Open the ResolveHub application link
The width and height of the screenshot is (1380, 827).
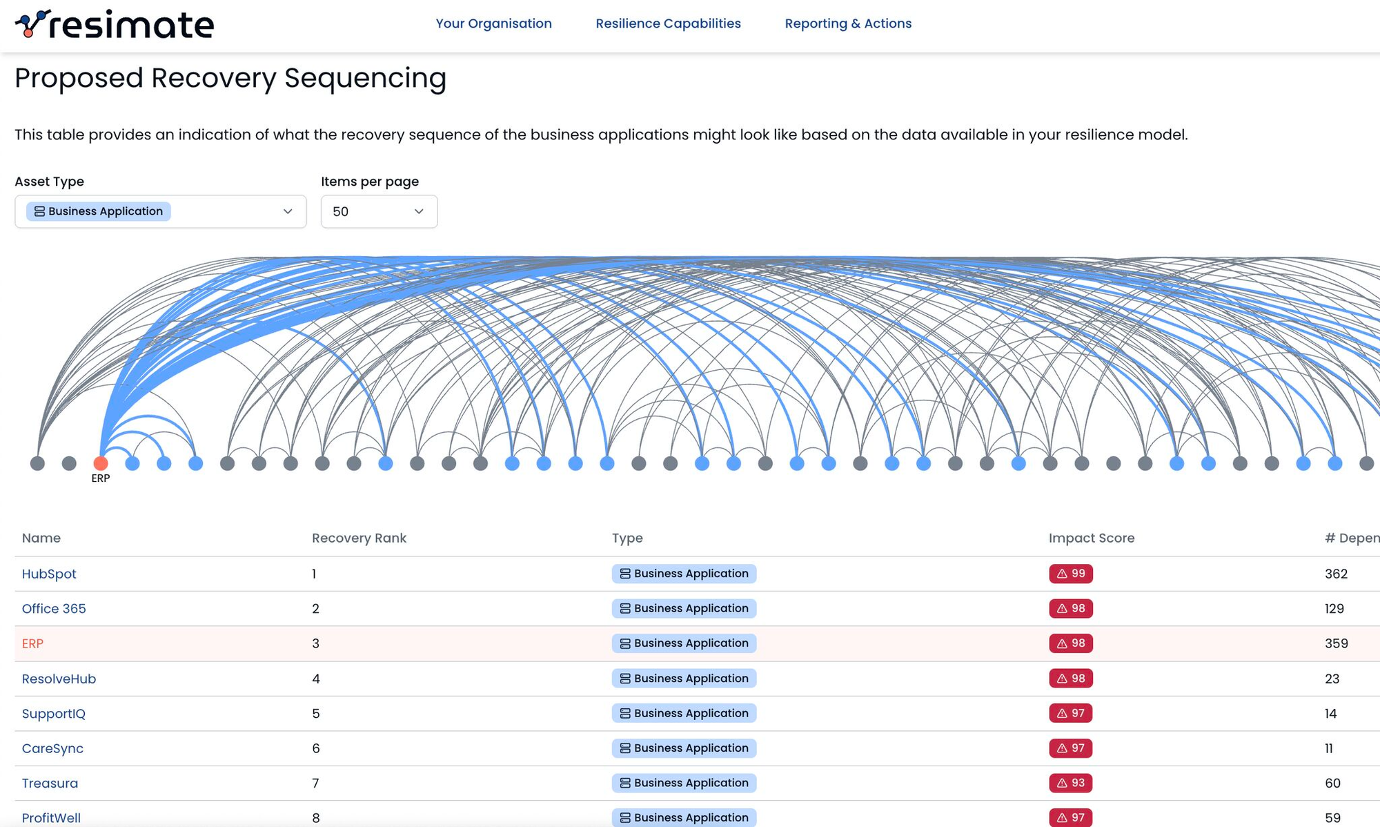(59, 679)
